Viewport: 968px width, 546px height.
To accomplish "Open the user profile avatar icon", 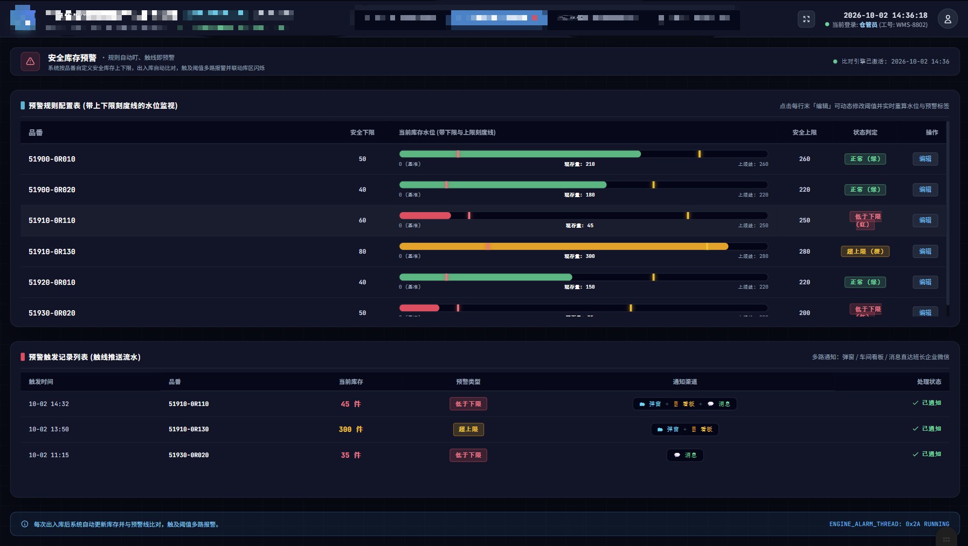I will [x=948, y=19].
